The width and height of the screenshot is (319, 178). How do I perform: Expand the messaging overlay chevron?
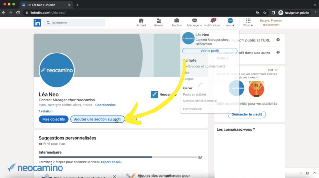pos(314,173)
